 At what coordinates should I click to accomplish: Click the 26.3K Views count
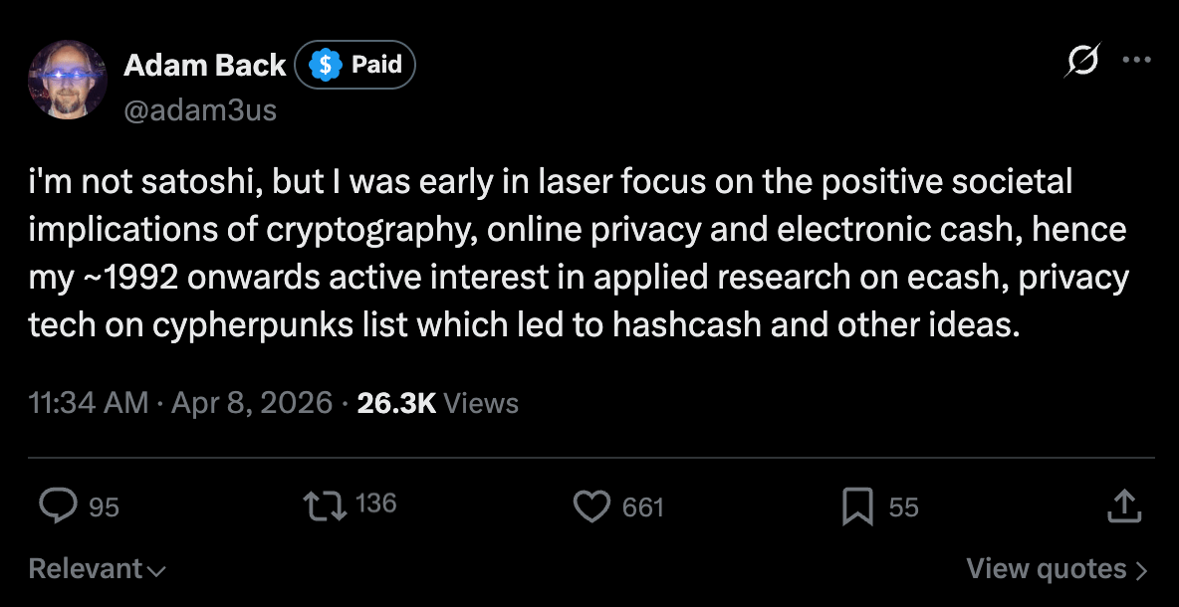pos(397,403)
